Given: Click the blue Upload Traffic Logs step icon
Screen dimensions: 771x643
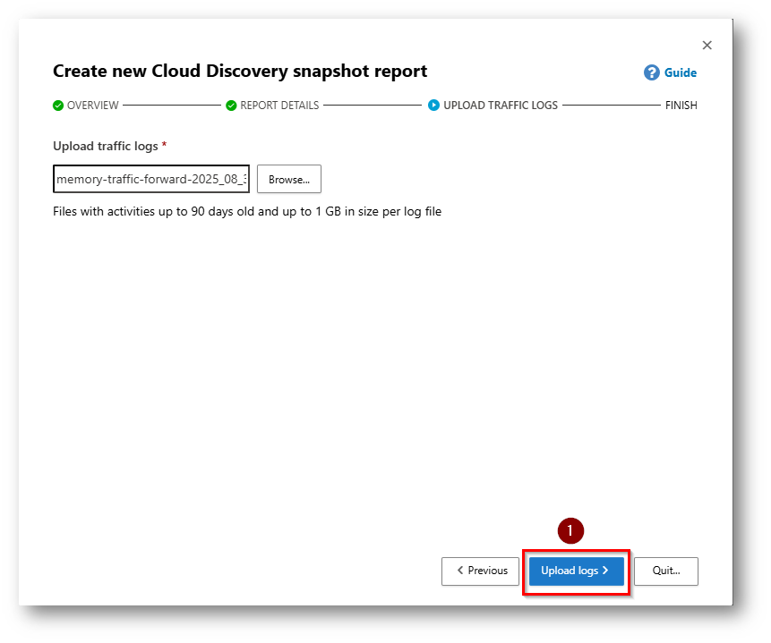Looking at the screenshot, I should tap(434, 106).
